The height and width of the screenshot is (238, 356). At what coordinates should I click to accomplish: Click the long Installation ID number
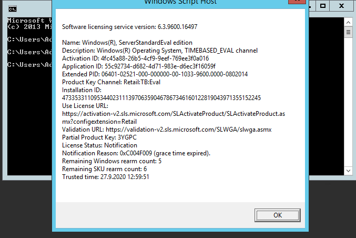(161, 97)
